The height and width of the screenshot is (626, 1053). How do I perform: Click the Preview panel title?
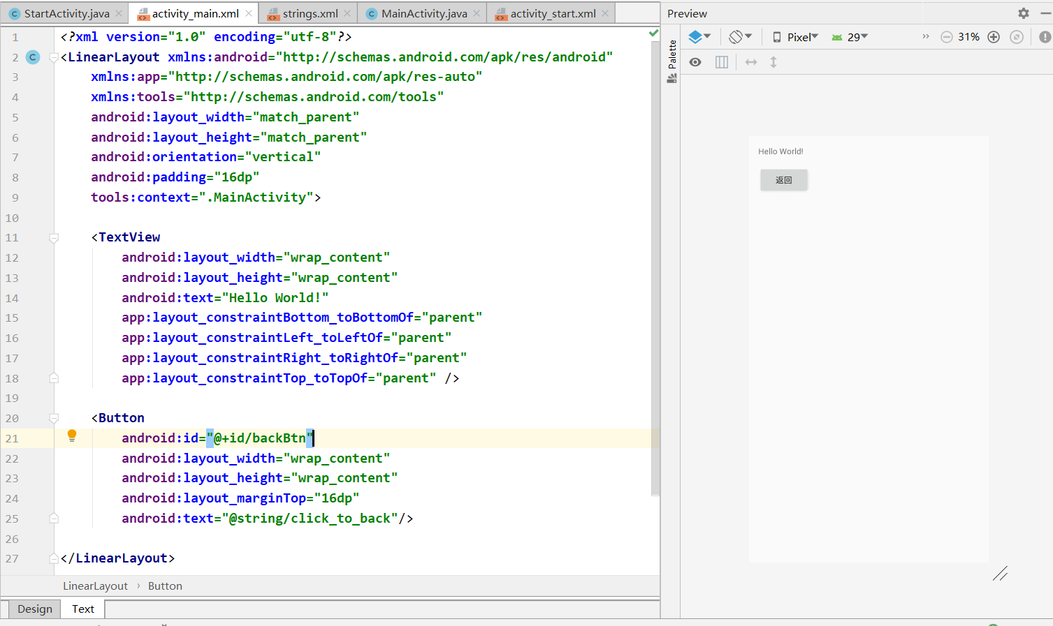[x=687, y=13]
